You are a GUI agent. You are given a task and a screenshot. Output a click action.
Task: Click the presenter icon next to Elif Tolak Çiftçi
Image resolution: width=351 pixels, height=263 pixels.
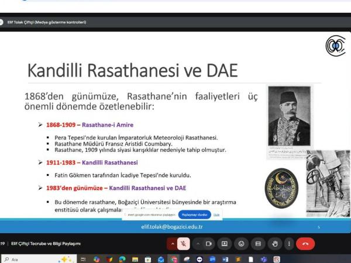coord(3,22)
